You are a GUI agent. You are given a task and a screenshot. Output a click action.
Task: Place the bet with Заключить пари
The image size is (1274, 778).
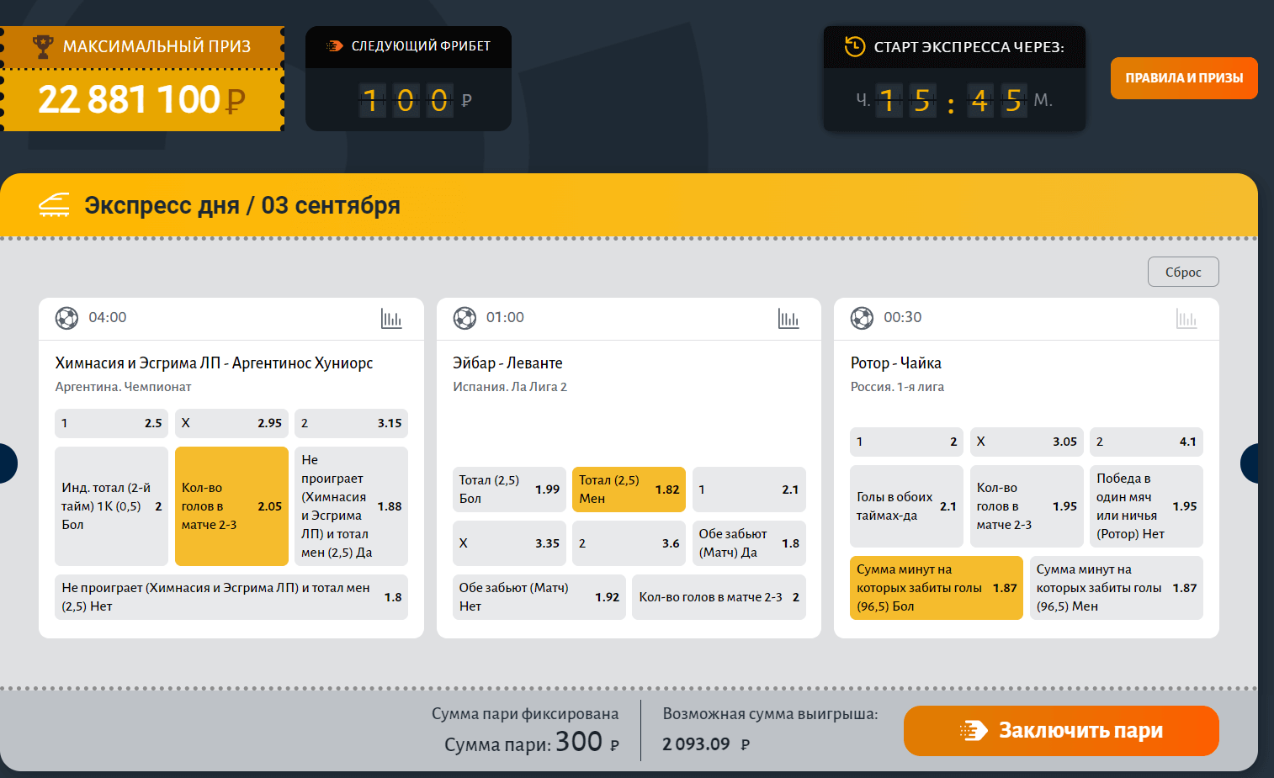(1061, 731)
